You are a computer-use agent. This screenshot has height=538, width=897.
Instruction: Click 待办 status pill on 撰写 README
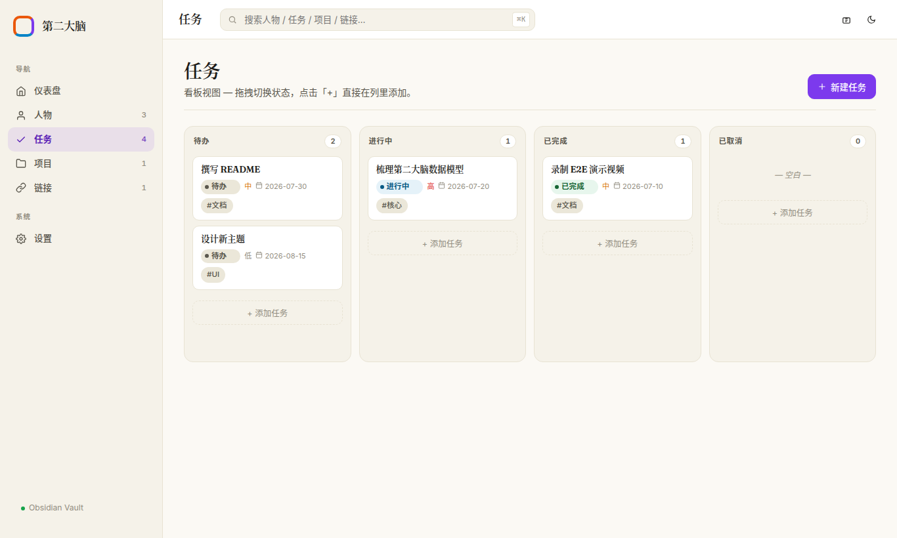221,186
